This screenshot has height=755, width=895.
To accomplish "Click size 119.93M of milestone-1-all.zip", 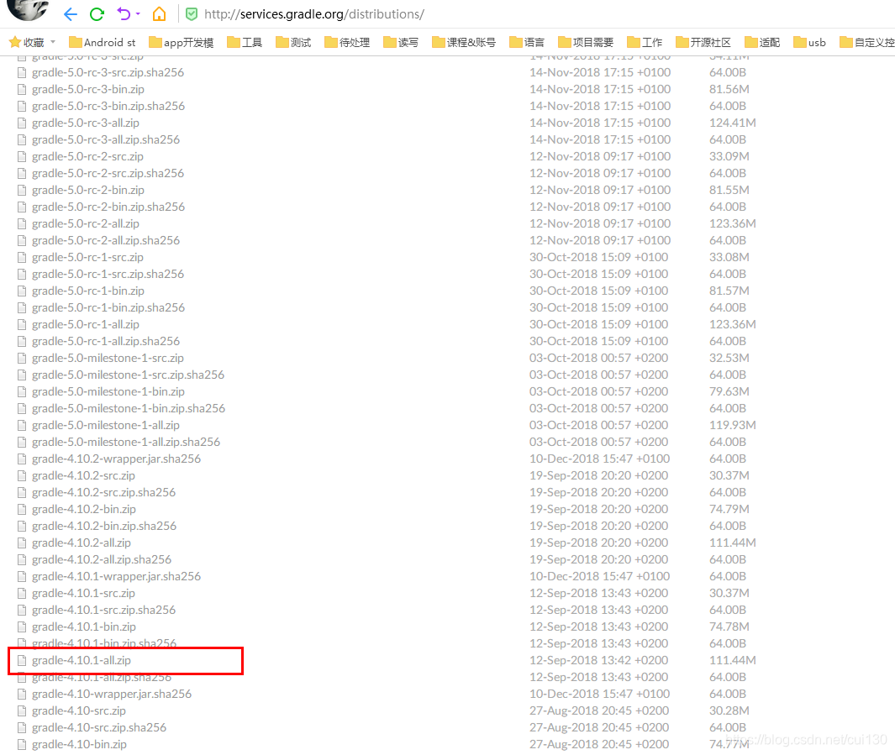I will pyautogui.click(x=732, y=426).
